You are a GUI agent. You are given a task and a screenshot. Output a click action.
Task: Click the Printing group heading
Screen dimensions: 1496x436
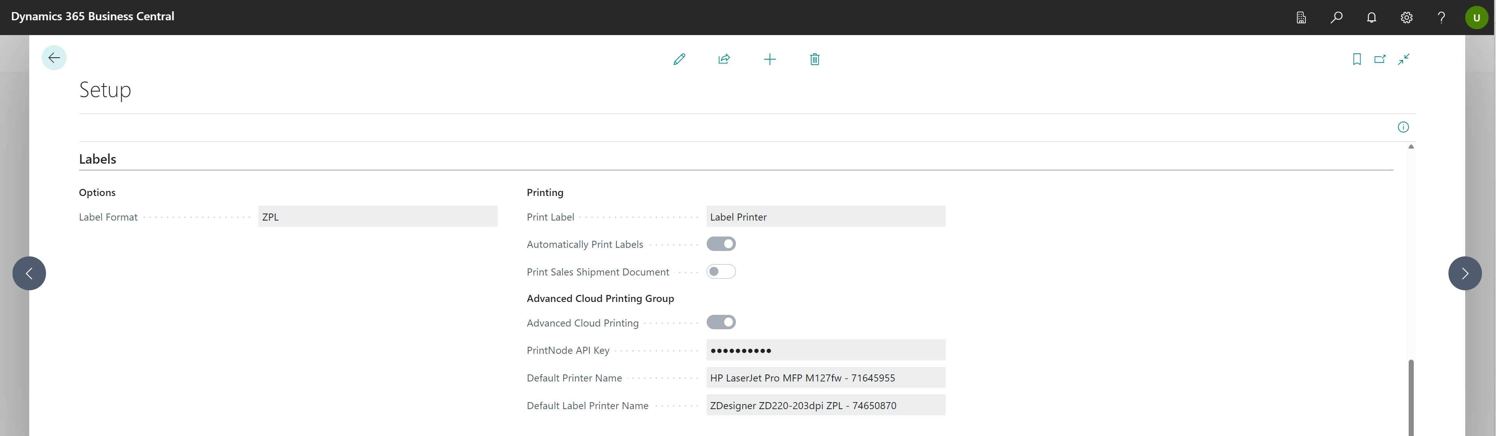click(x=545, y=192)
